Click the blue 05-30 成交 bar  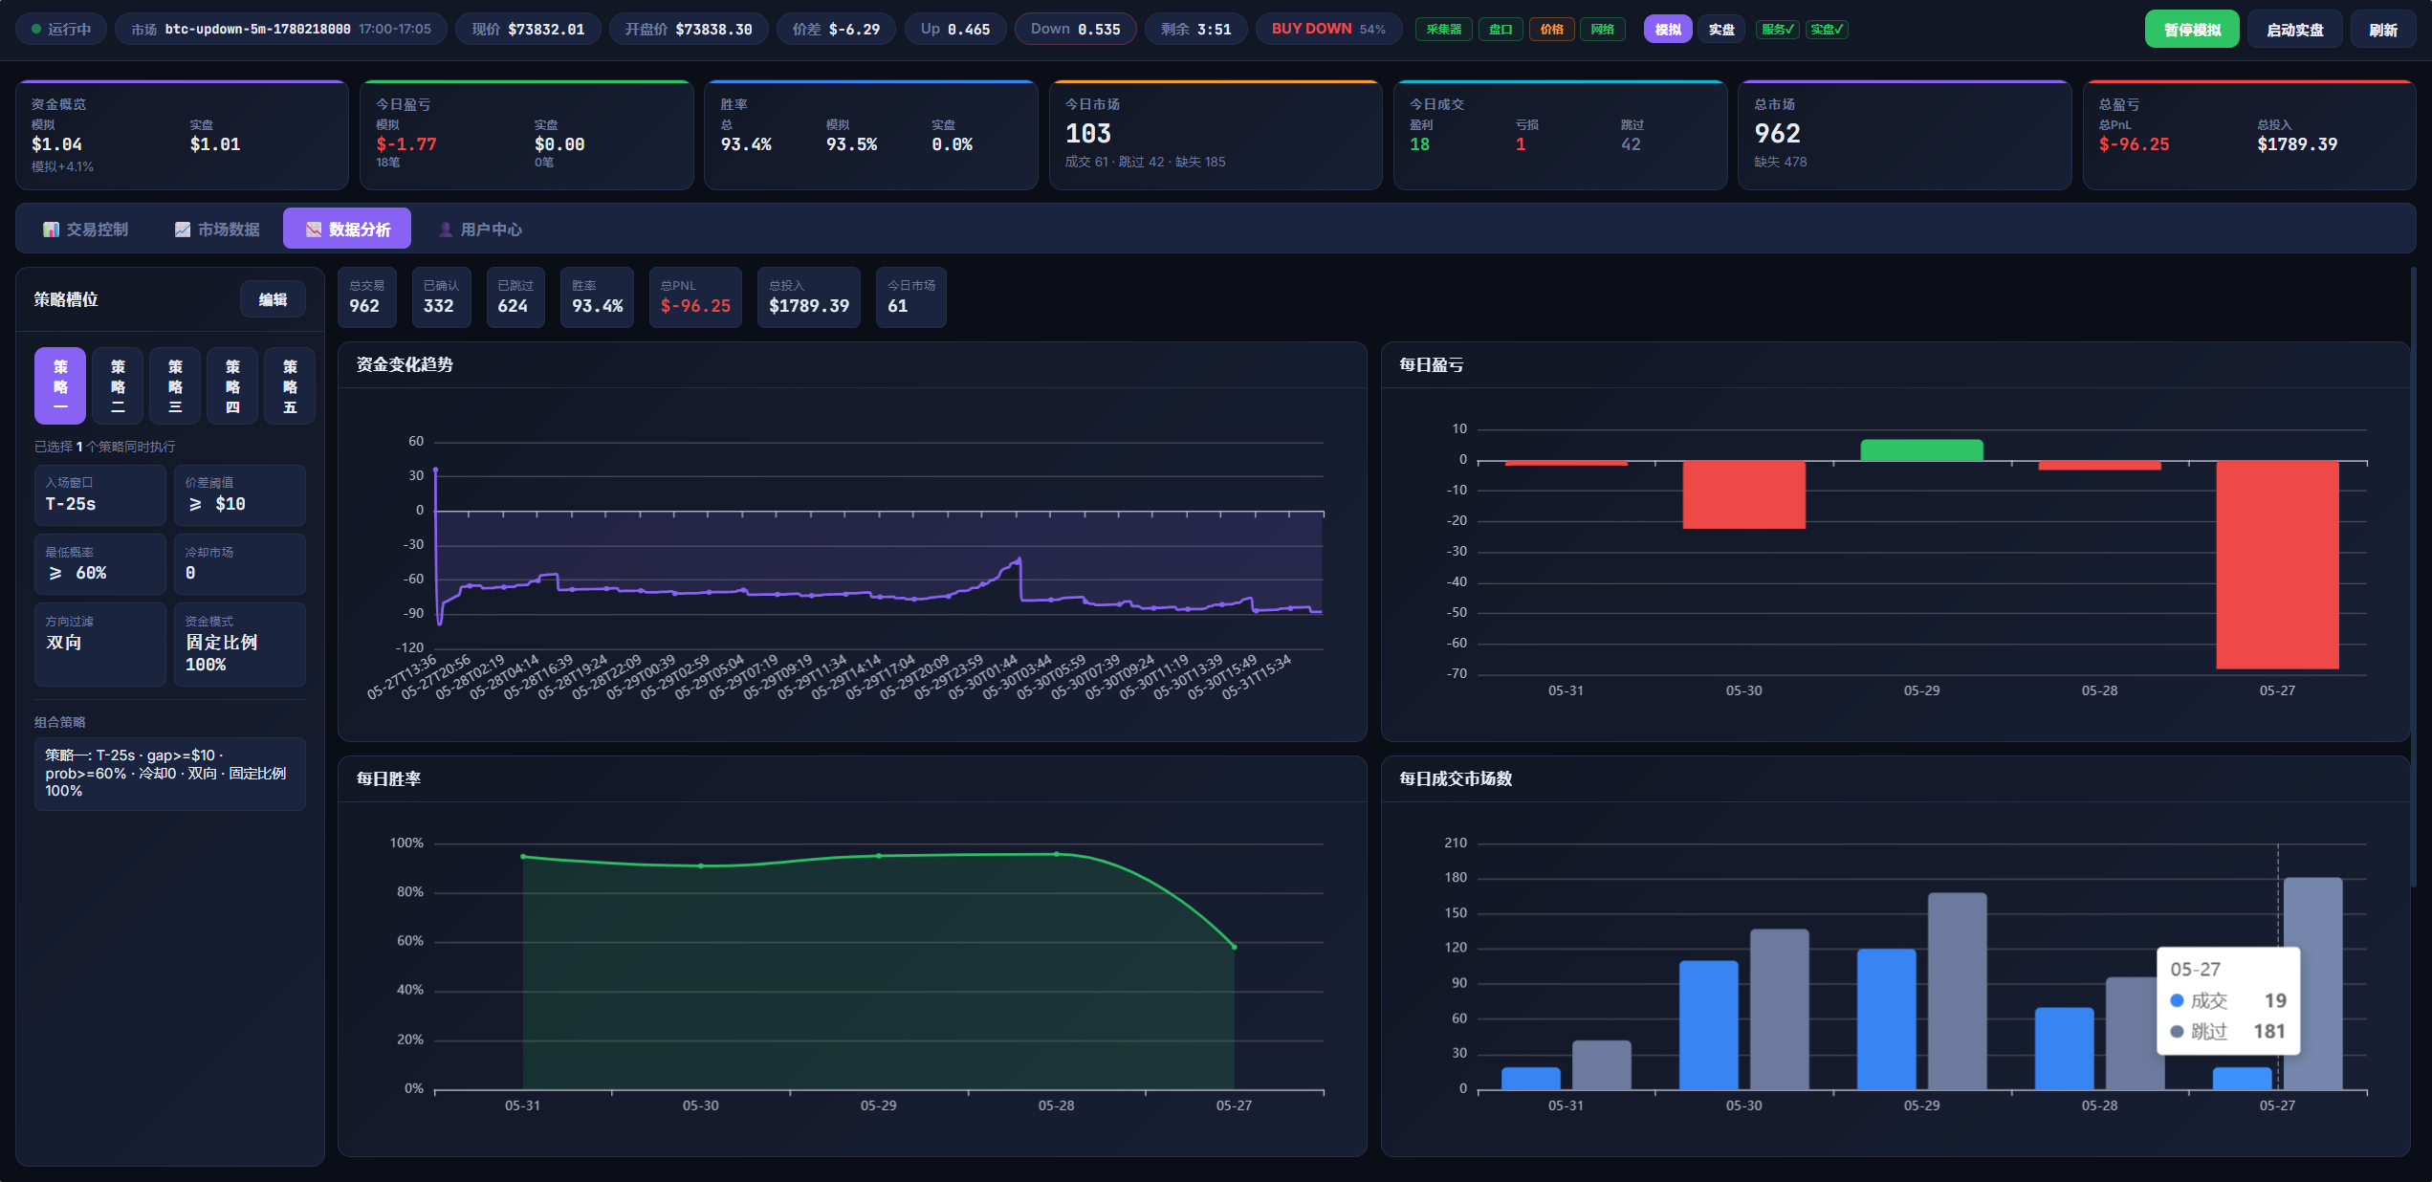[1708, 1025]
